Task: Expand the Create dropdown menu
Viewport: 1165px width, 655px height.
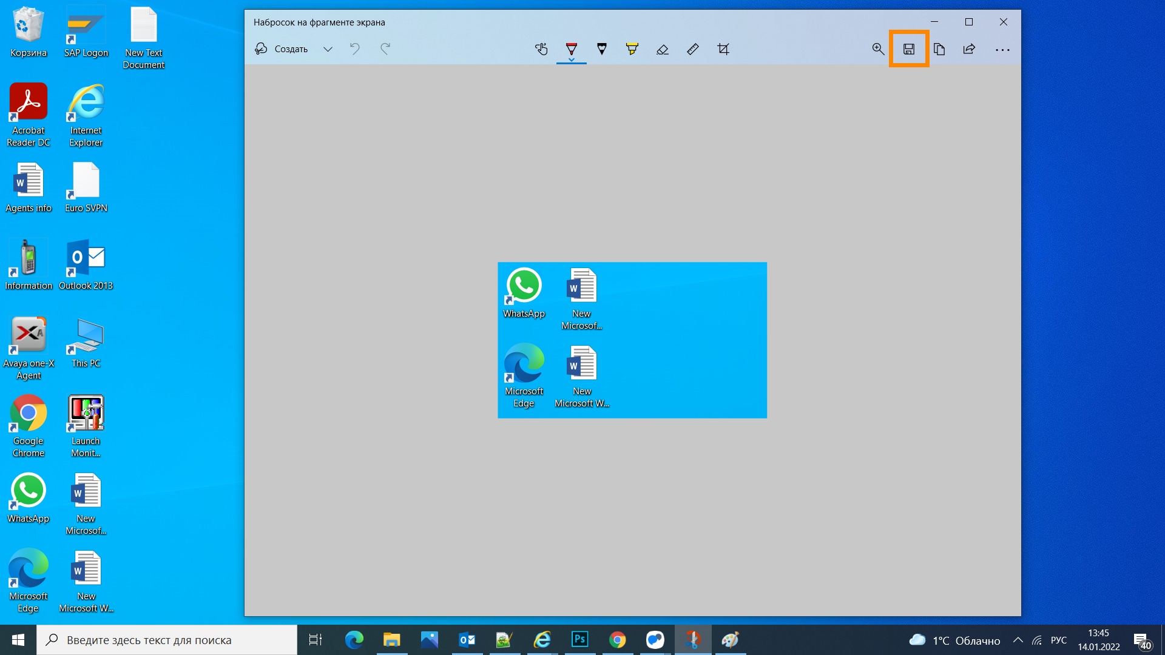Action: pos(327,49)
